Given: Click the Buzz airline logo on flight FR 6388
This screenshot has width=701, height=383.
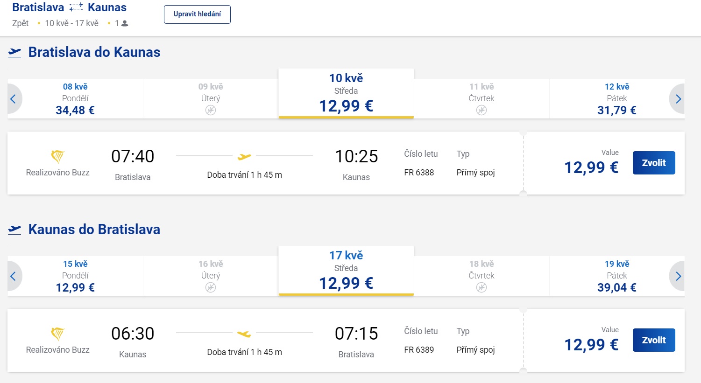Looking at the screenshot, I should click(57, 156).
